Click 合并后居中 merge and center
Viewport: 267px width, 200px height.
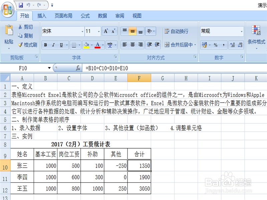[x=179, y=45]
